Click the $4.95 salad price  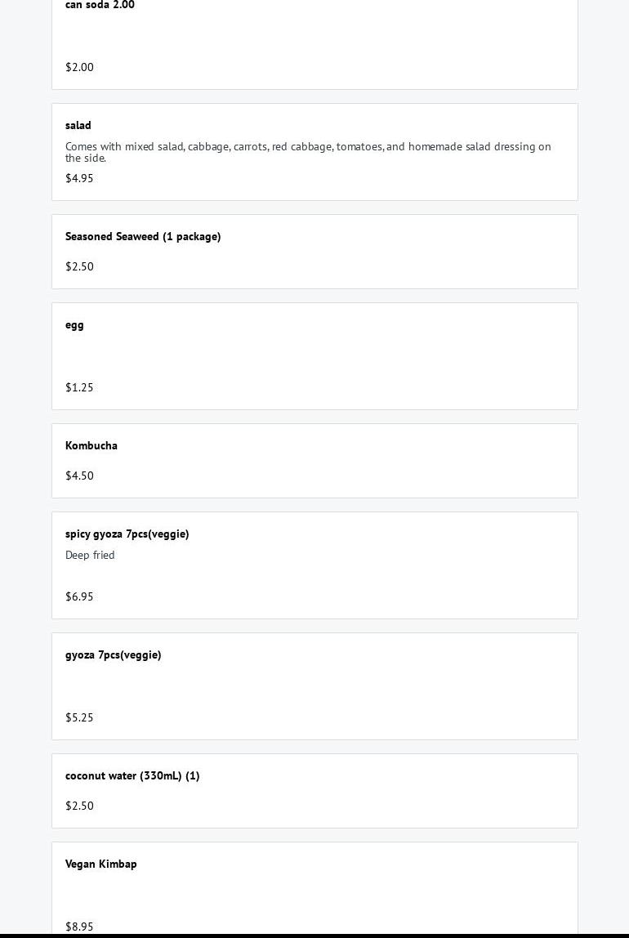point(79,178)
